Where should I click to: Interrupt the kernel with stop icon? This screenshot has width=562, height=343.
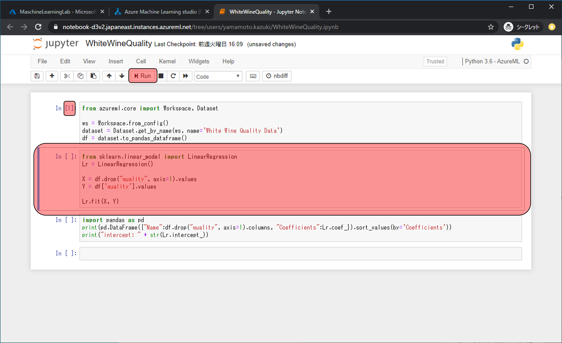pyautogui.click(x=161, y=76)
